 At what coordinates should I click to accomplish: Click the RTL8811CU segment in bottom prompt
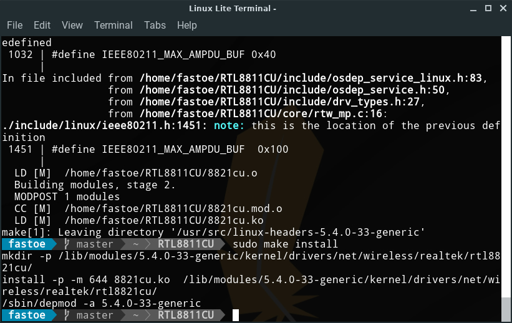tap(186, 315)
